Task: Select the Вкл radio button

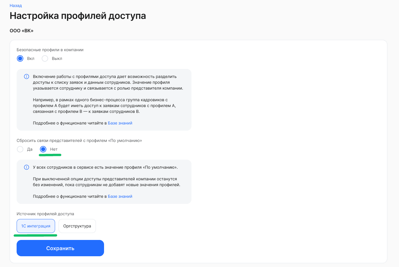Action: (x=20, y=58)
